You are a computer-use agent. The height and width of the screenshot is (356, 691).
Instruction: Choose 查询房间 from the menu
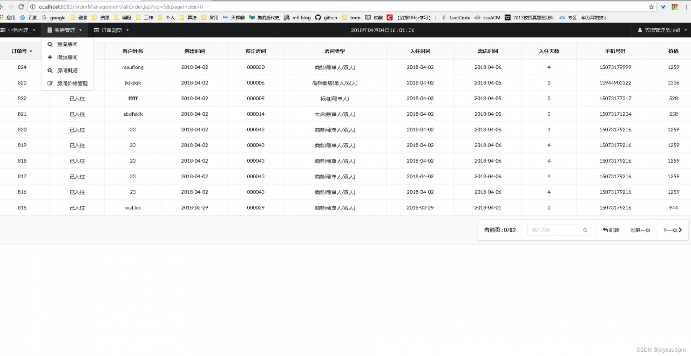(67, 44)
